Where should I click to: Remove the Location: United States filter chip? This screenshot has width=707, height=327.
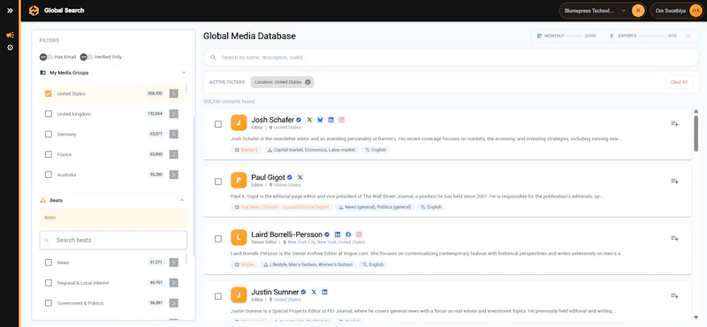click(308, 82)
